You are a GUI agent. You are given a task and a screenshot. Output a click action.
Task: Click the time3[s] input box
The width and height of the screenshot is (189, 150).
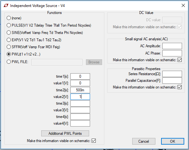point(80,103)
